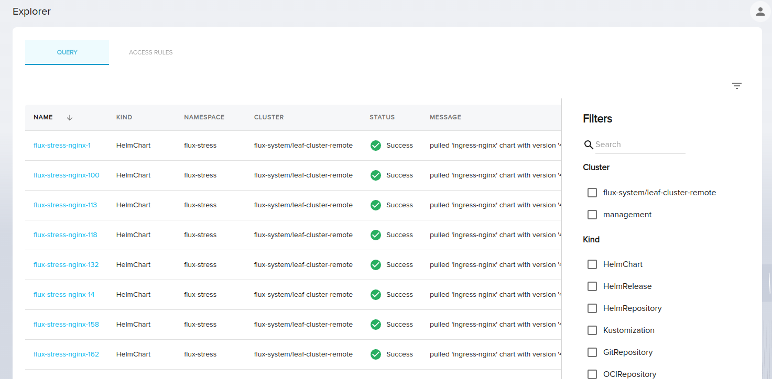Viewport: 772px width, 379px height.
Task: Click cluster cell of flux-stress-nginx-113 row
Action: coord(303,205)
